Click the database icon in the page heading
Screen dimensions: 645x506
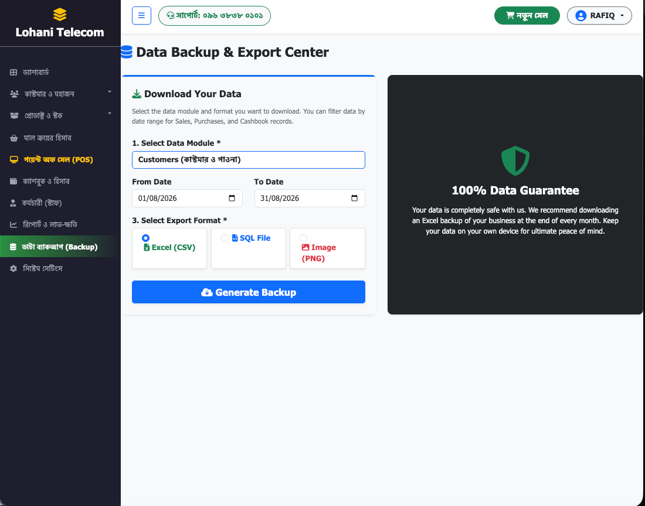(127, 52)
